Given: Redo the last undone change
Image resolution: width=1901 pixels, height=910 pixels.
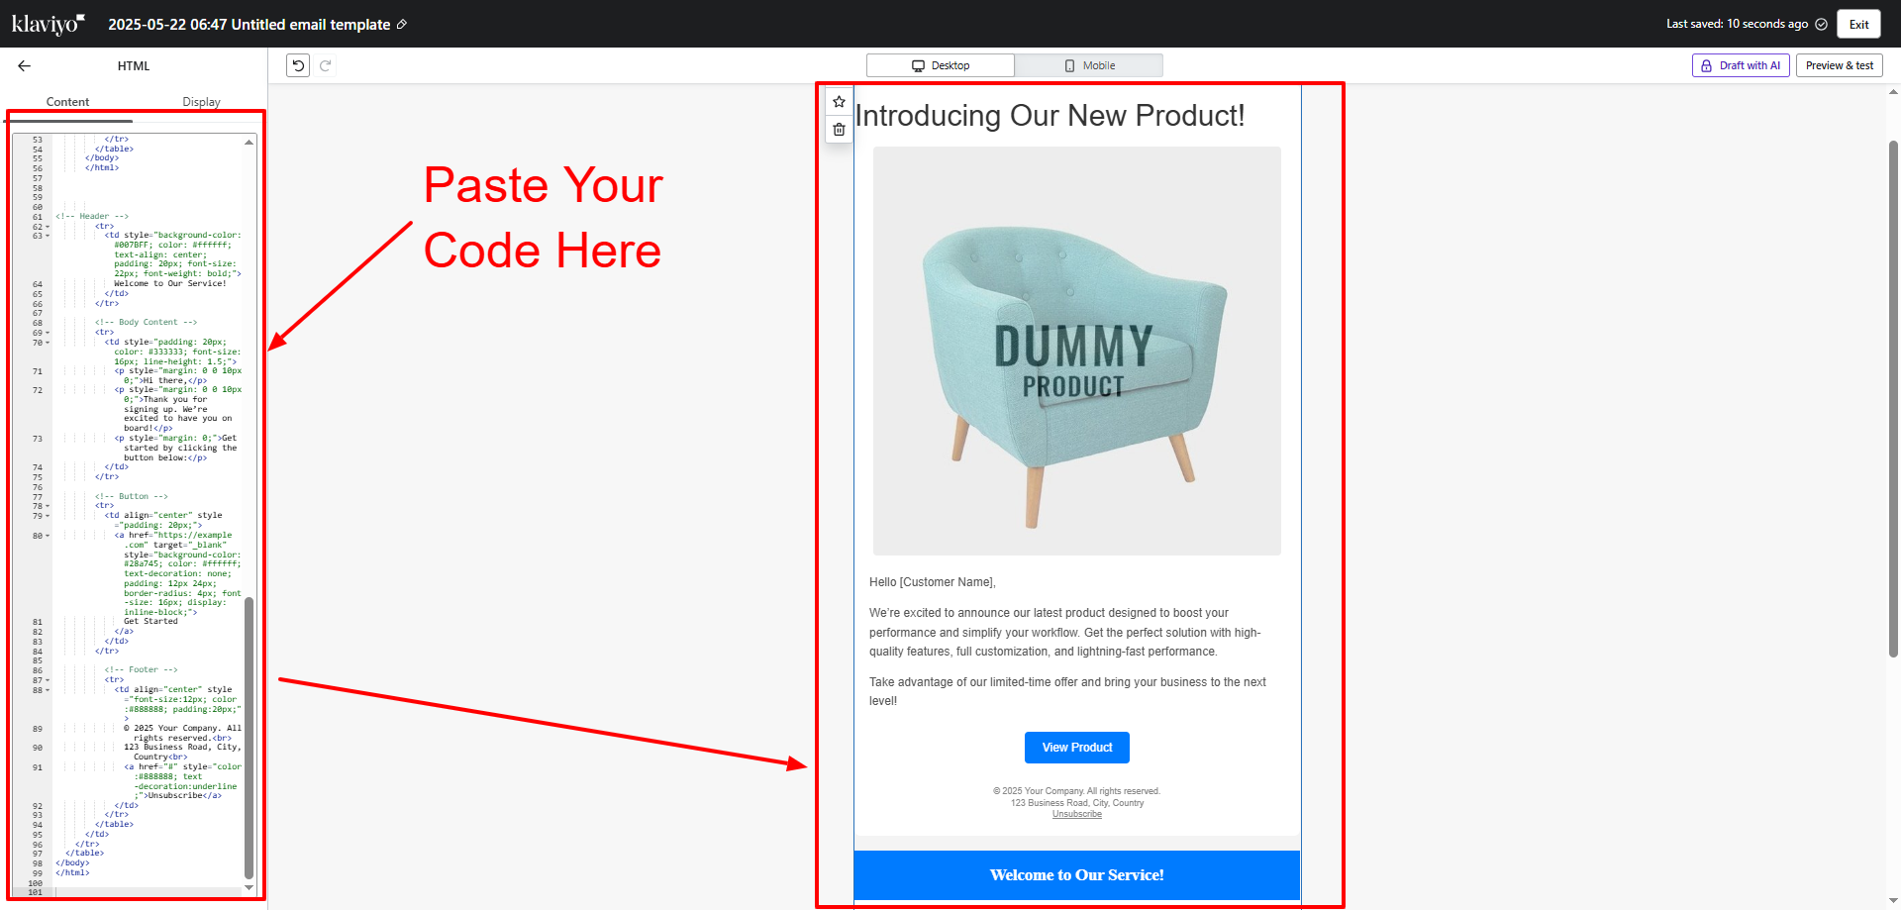Looking at the screenshot, I should (325, 65).
